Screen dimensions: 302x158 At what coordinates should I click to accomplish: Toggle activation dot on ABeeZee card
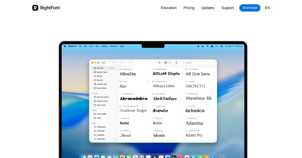point(120,69)
